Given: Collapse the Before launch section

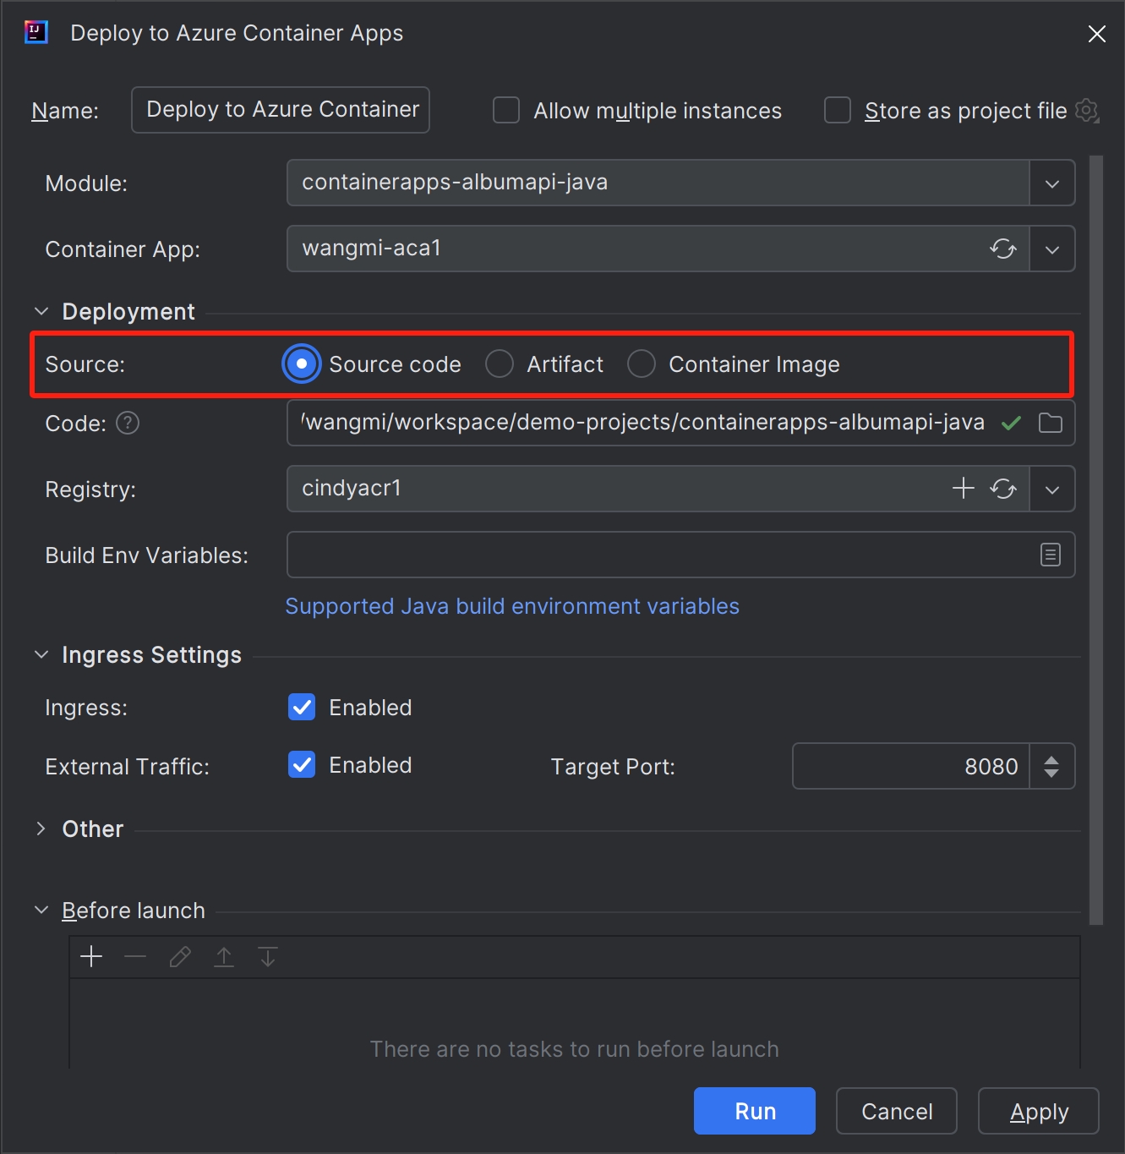Looking at the screenshot, I should coord(41,911).
